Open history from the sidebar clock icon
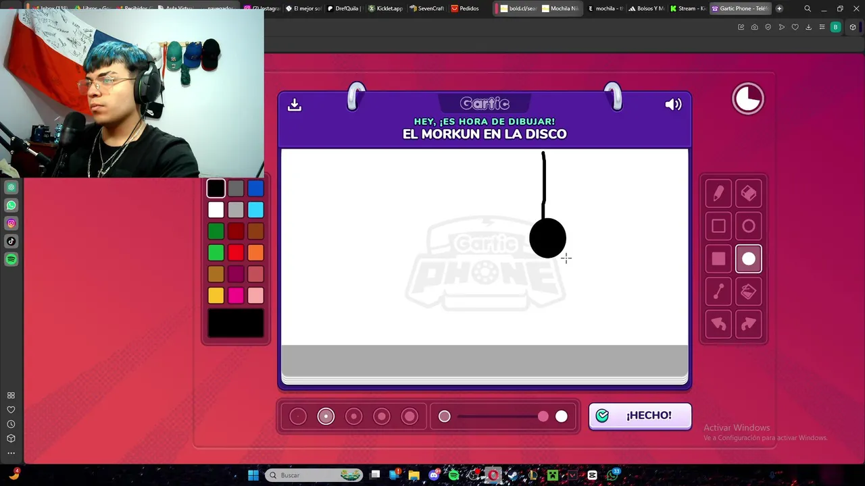865x486 pixels. coord(11,424)
